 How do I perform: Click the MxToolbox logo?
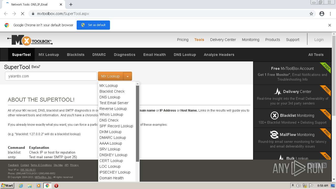30,40
